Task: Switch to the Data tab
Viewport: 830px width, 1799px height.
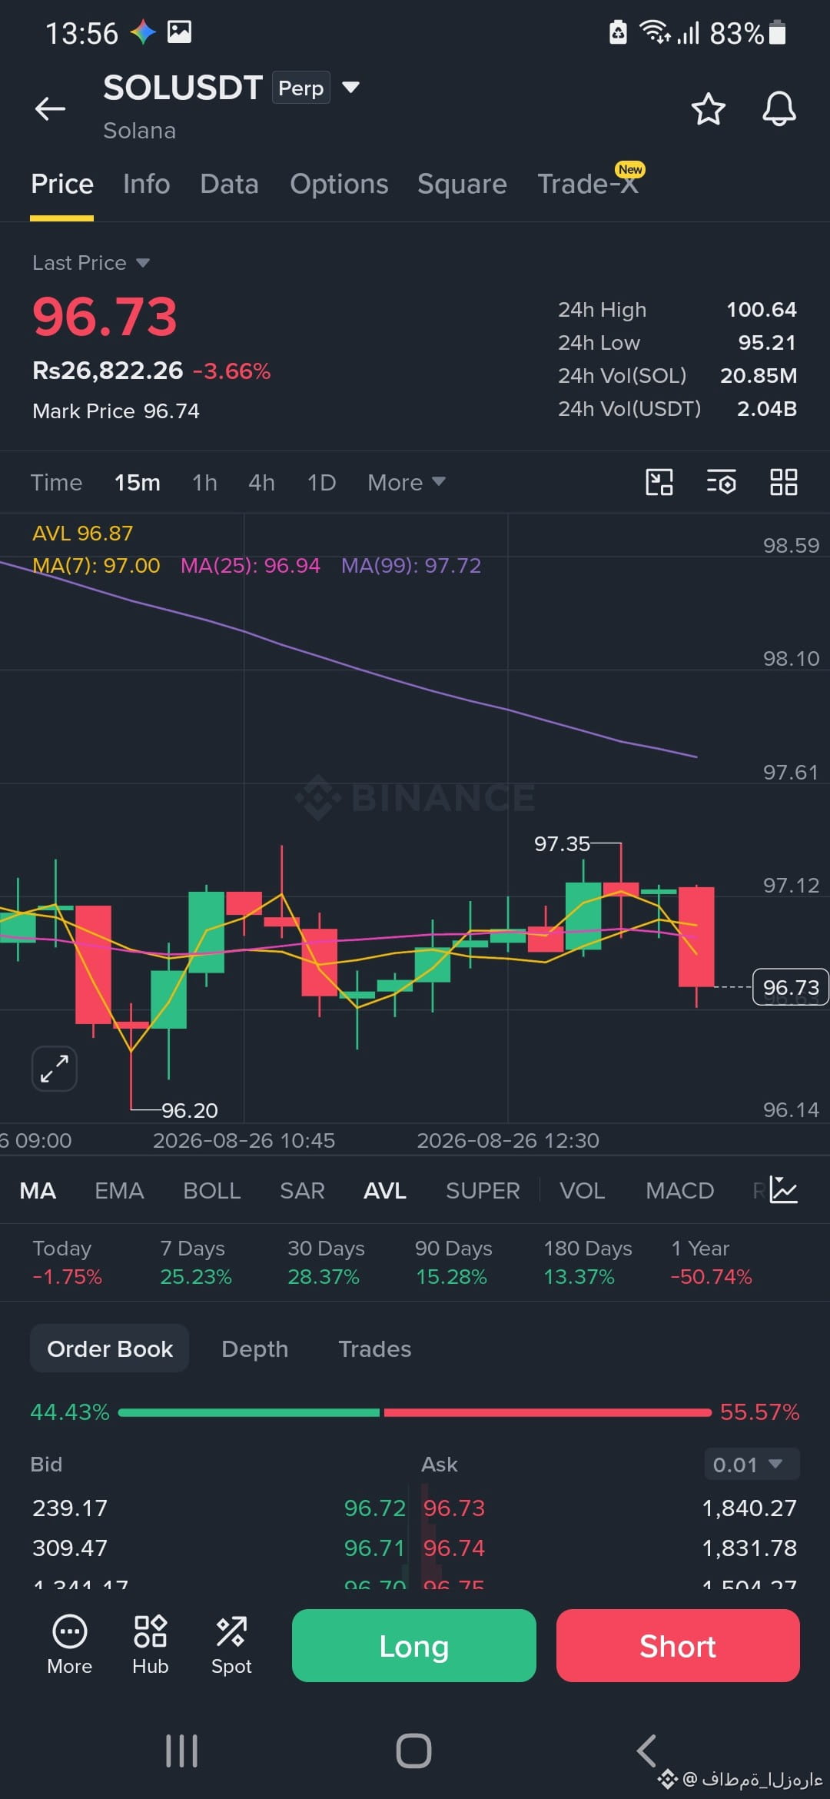Action: tap(229, 185)
